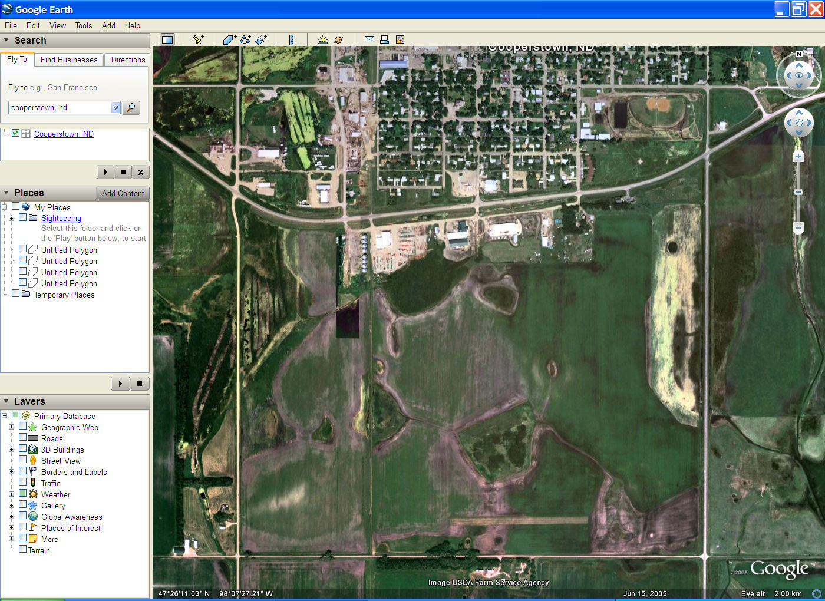The width and height of the screenshot is (825, 601).
Task: Uncheck the Cooperstown, ND search result
Action: pos(16,133)
